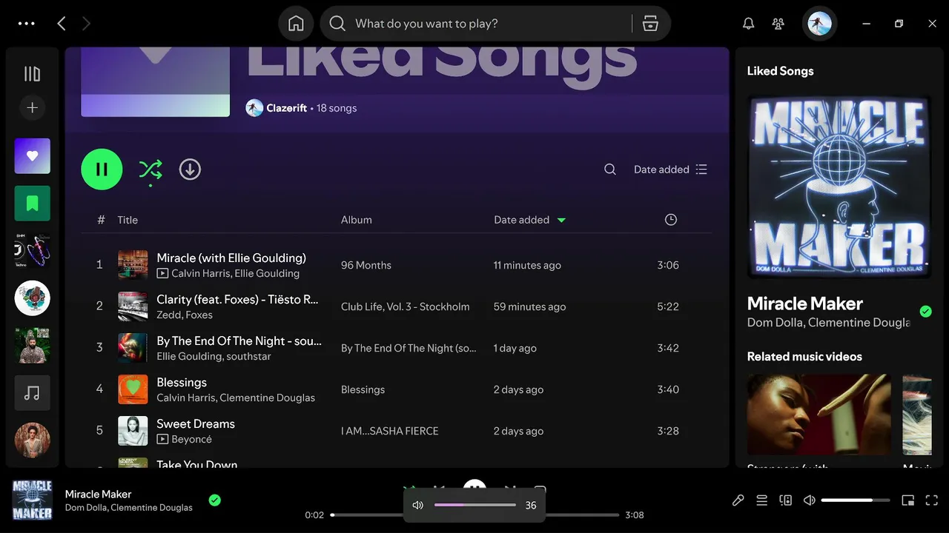Viewport: 949px width, 533px height.
Task: Open the miniplayer icon
Action: (907, 500)
